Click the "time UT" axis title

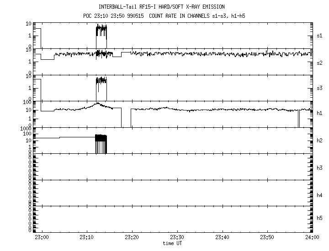point(174,243)
